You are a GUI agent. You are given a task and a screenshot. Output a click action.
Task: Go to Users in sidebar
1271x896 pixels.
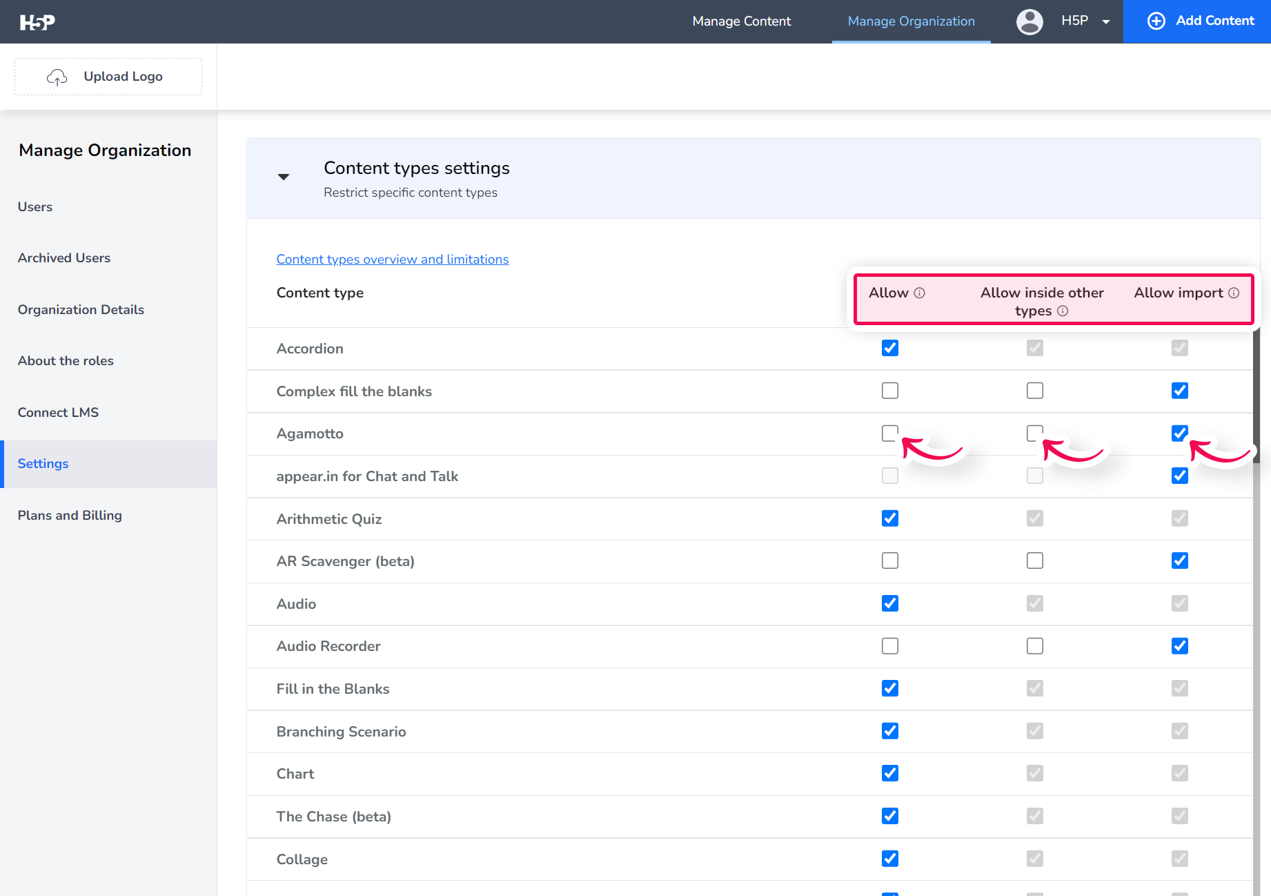pyautogui.click(x=35, y=206)
